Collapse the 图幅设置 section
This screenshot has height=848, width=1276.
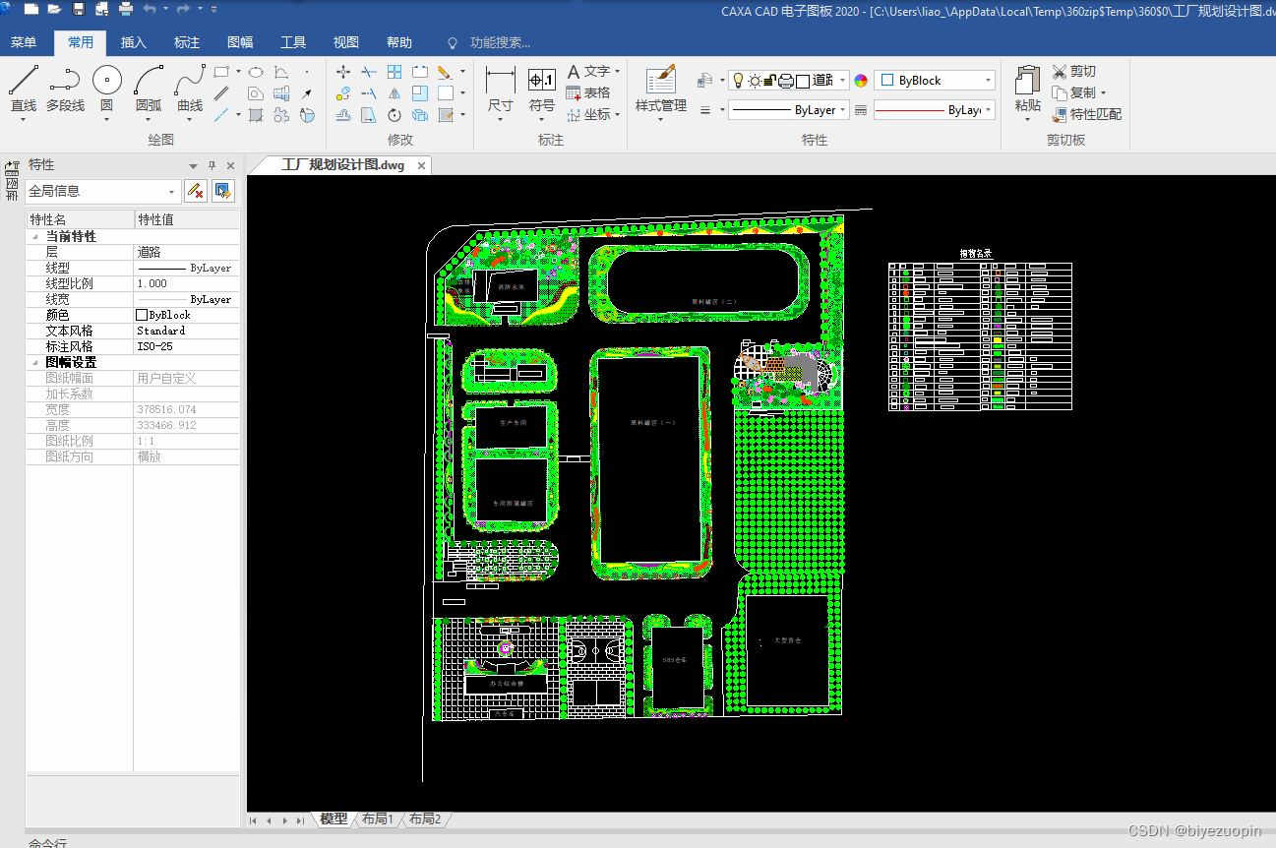pyautogui.click(x=36, y=363)
